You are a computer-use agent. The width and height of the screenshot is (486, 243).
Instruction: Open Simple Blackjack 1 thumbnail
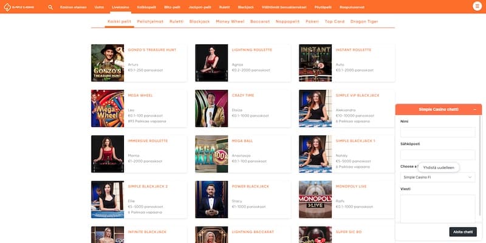click(x=315, y=154)
